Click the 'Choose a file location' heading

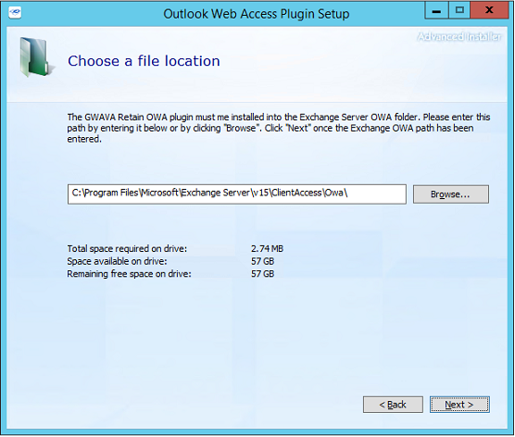[144, 61]
